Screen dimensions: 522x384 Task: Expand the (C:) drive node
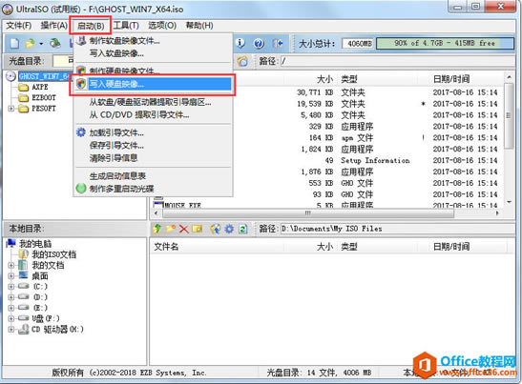11,287
